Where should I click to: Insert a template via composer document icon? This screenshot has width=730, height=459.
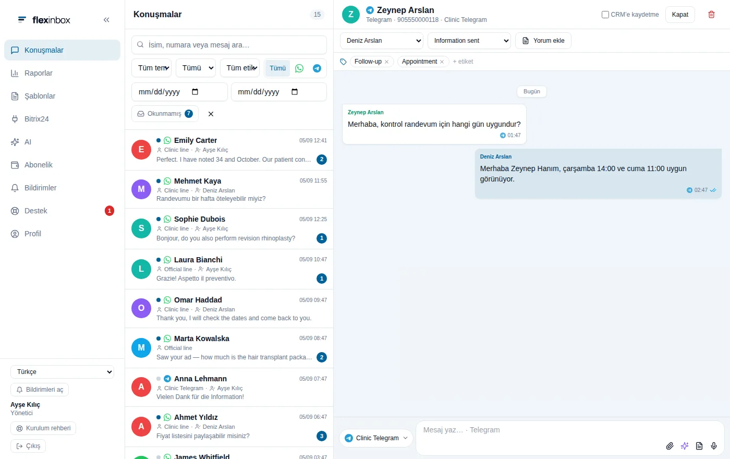699,446
